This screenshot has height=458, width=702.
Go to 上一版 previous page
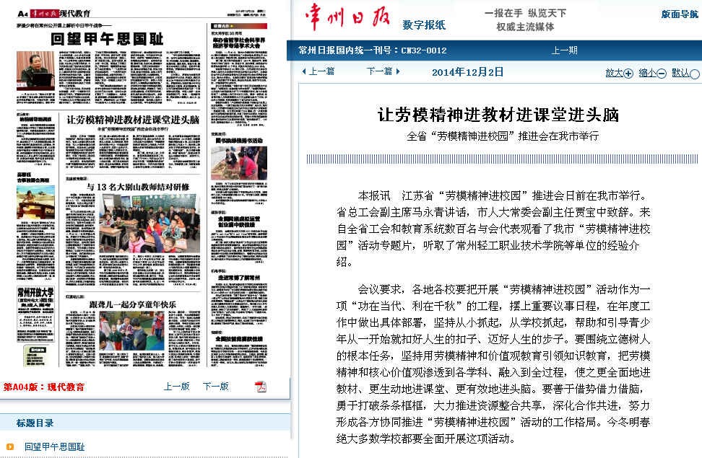(x=176, y=387)
